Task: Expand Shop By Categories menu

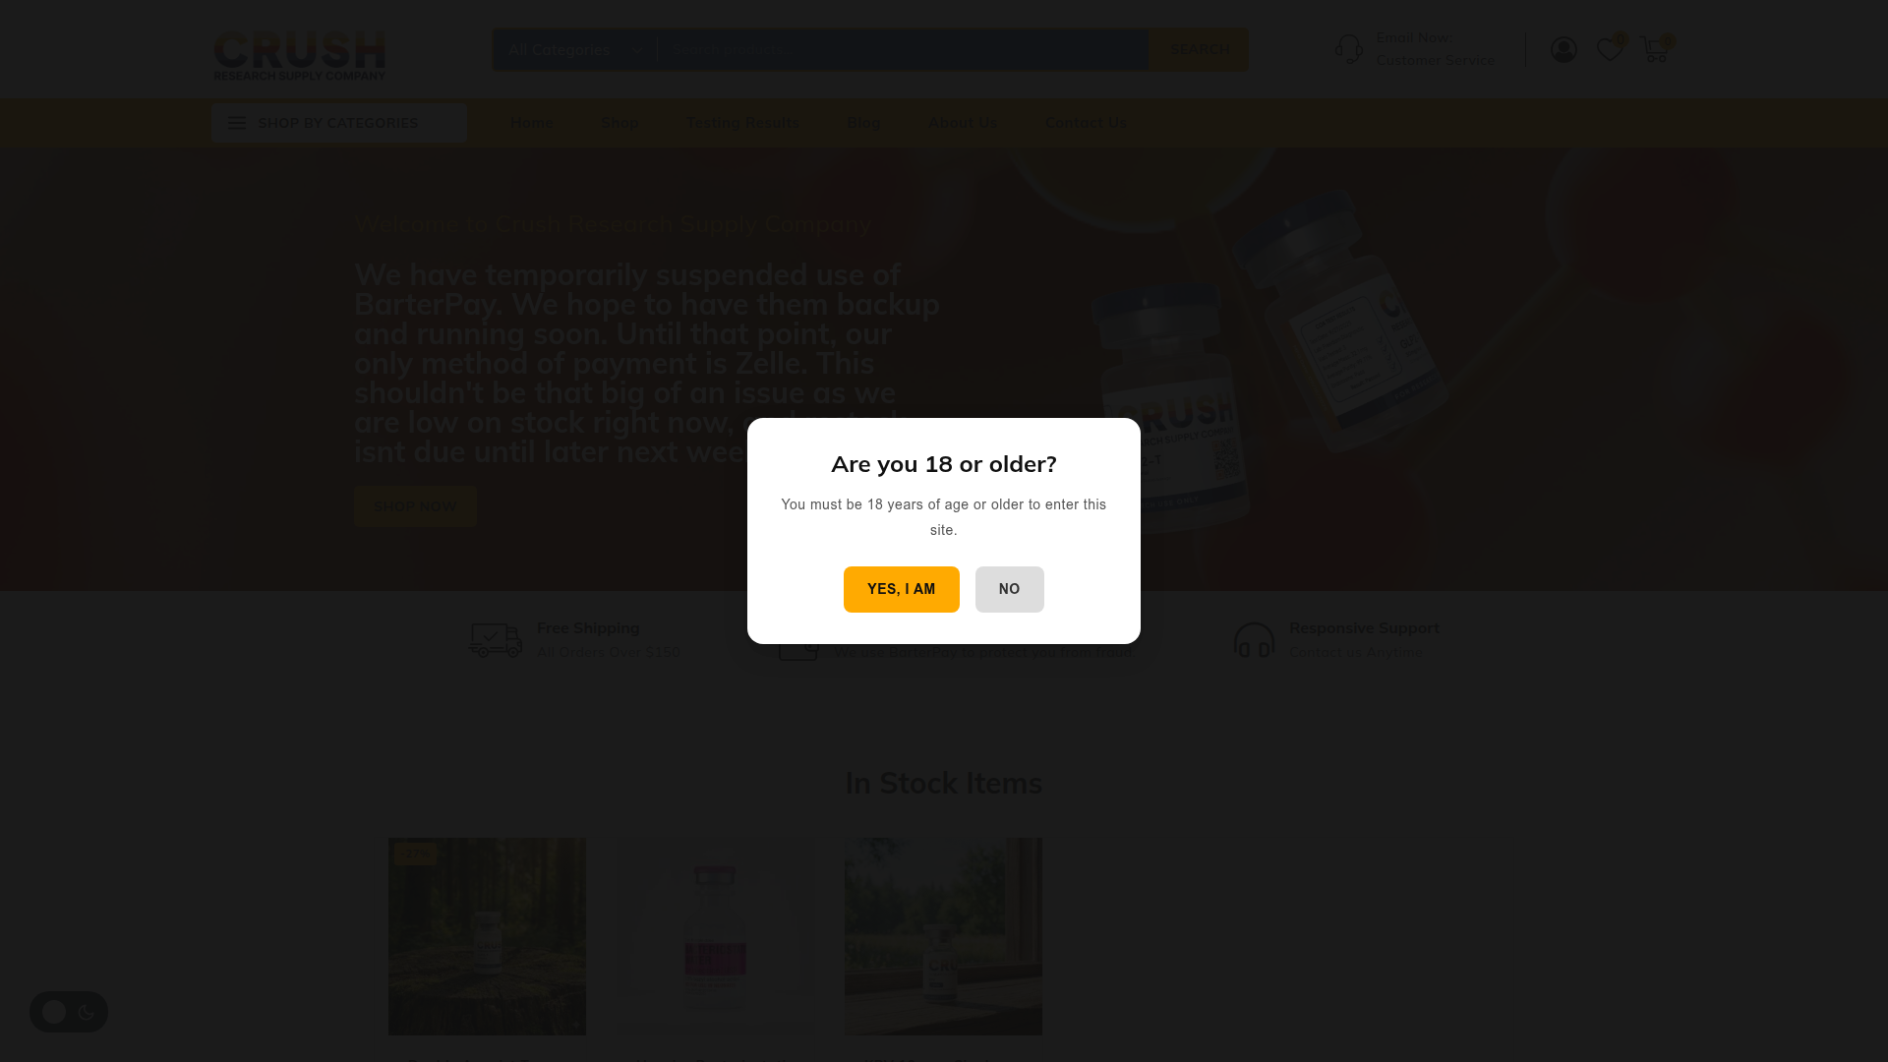Action: point(339,123)
